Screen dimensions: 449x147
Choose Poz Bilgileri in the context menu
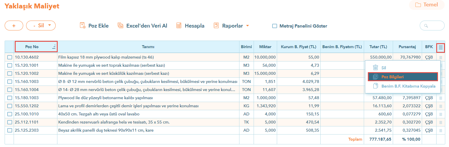tap(403, 77)
